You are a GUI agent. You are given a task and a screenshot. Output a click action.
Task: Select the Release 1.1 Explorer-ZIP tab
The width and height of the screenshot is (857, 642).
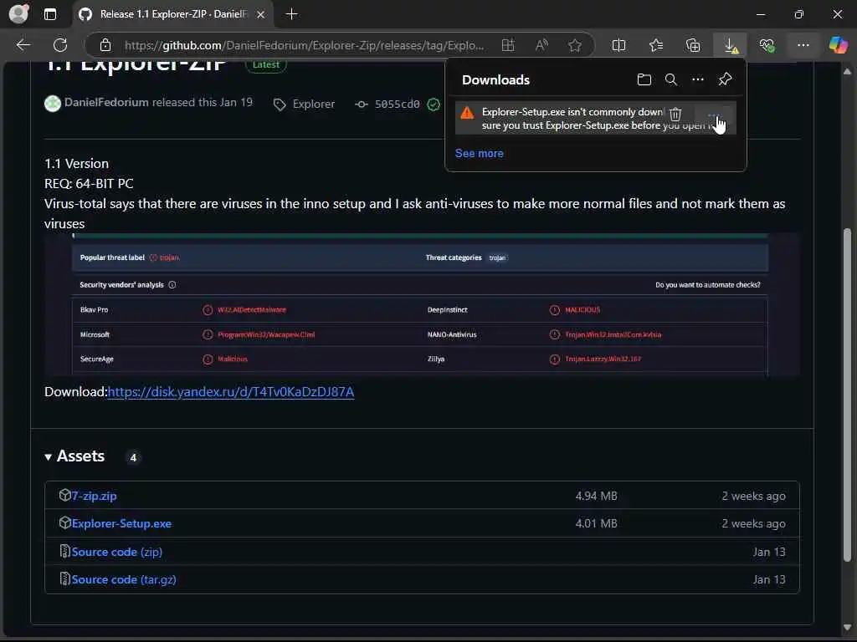(x=173, y=14)
